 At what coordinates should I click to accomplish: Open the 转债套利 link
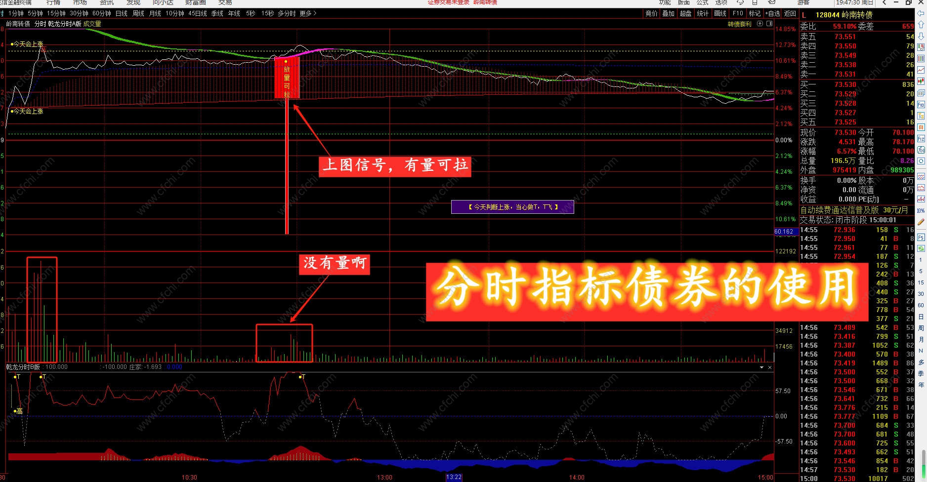740,24
